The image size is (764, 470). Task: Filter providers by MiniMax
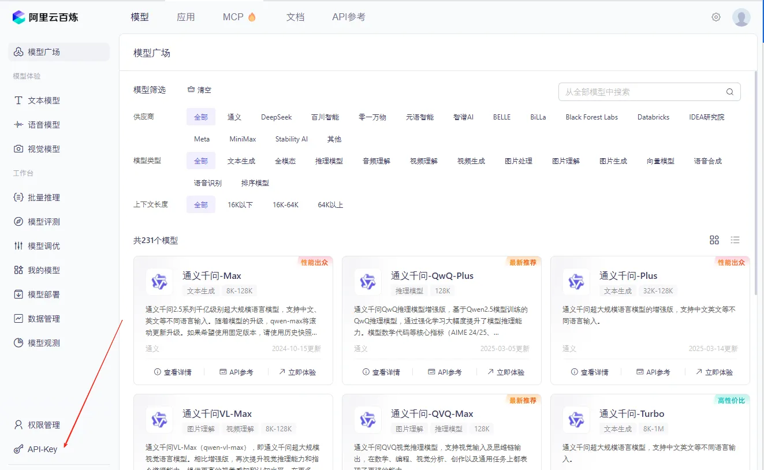[243, 139]
